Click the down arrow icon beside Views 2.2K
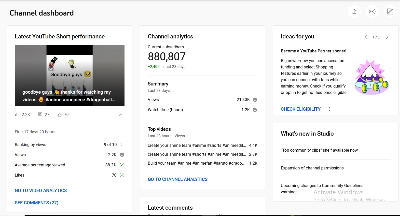The height and width of the screenshot is (216, 400). [122, 155]
